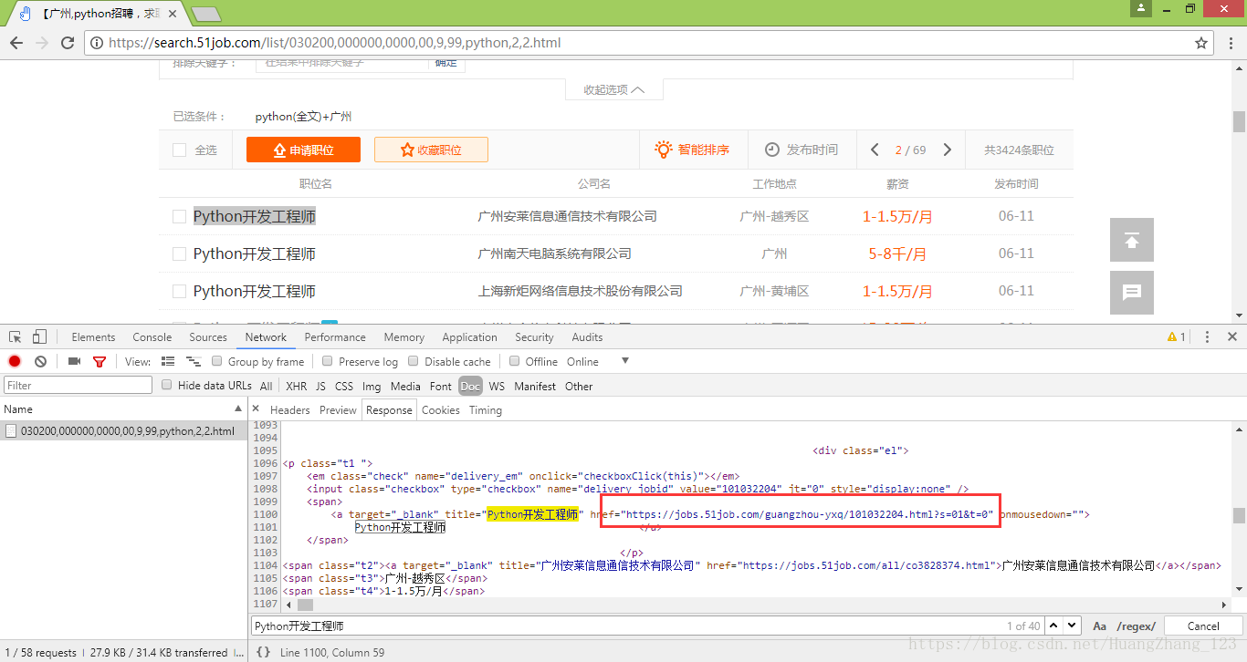
Task: Go to next results page arrow
Action: (948, 150)
